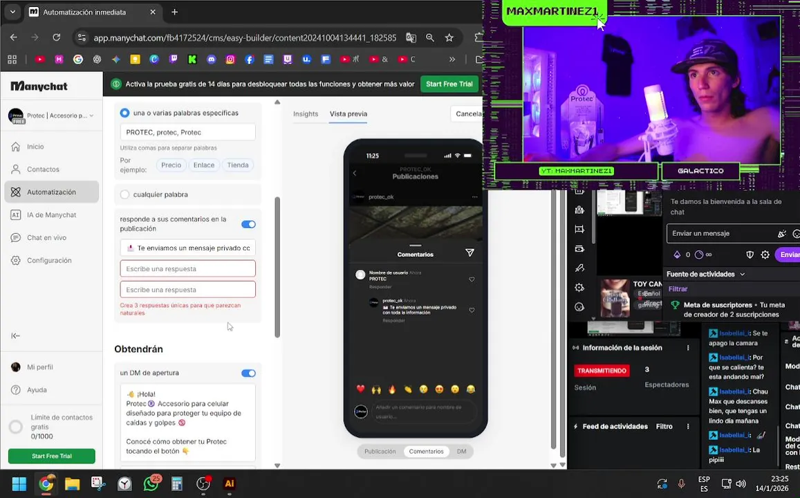The image size is (800, 498).
Task: Go back in Chrome
Action: (14, 37)
